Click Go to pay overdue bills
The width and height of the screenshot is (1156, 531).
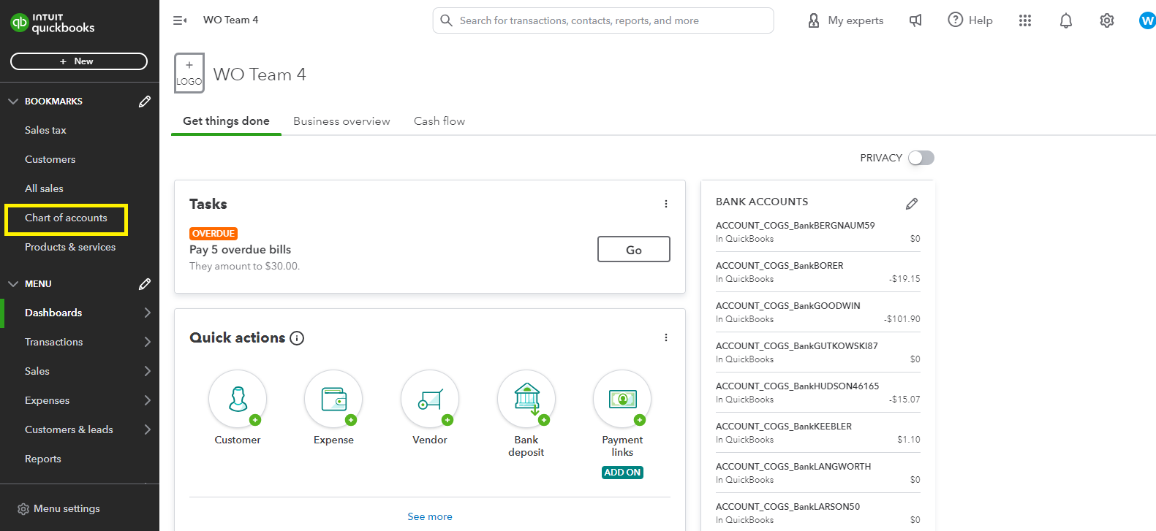(634, 249)
